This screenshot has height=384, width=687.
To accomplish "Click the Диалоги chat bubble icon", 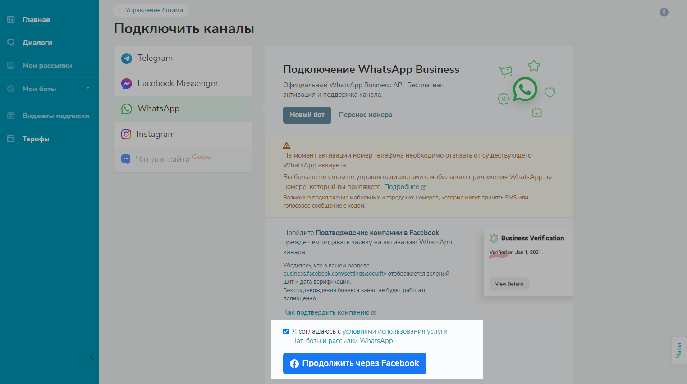I will (x=11, y=42).
